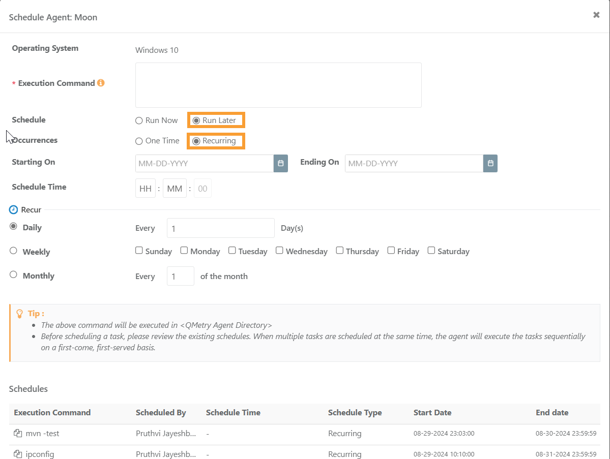This screenshot has height=459, width=610.
Task: Click the Every Day(s) number field
Action: pos(220,228)
